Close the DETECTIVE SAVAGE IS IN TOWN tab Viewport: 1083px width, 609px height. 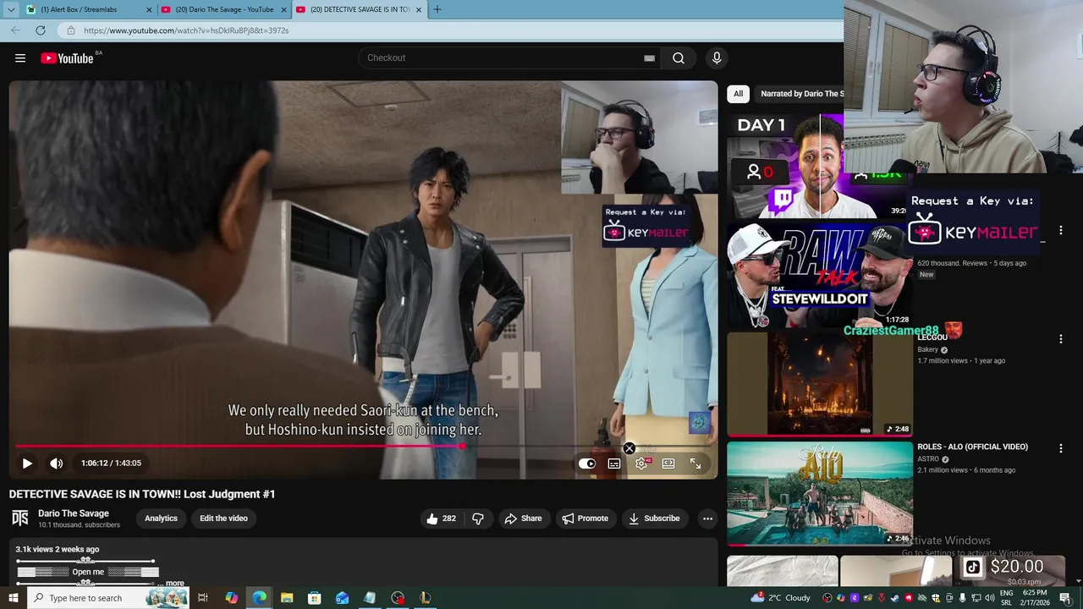[x=418, y=9]
